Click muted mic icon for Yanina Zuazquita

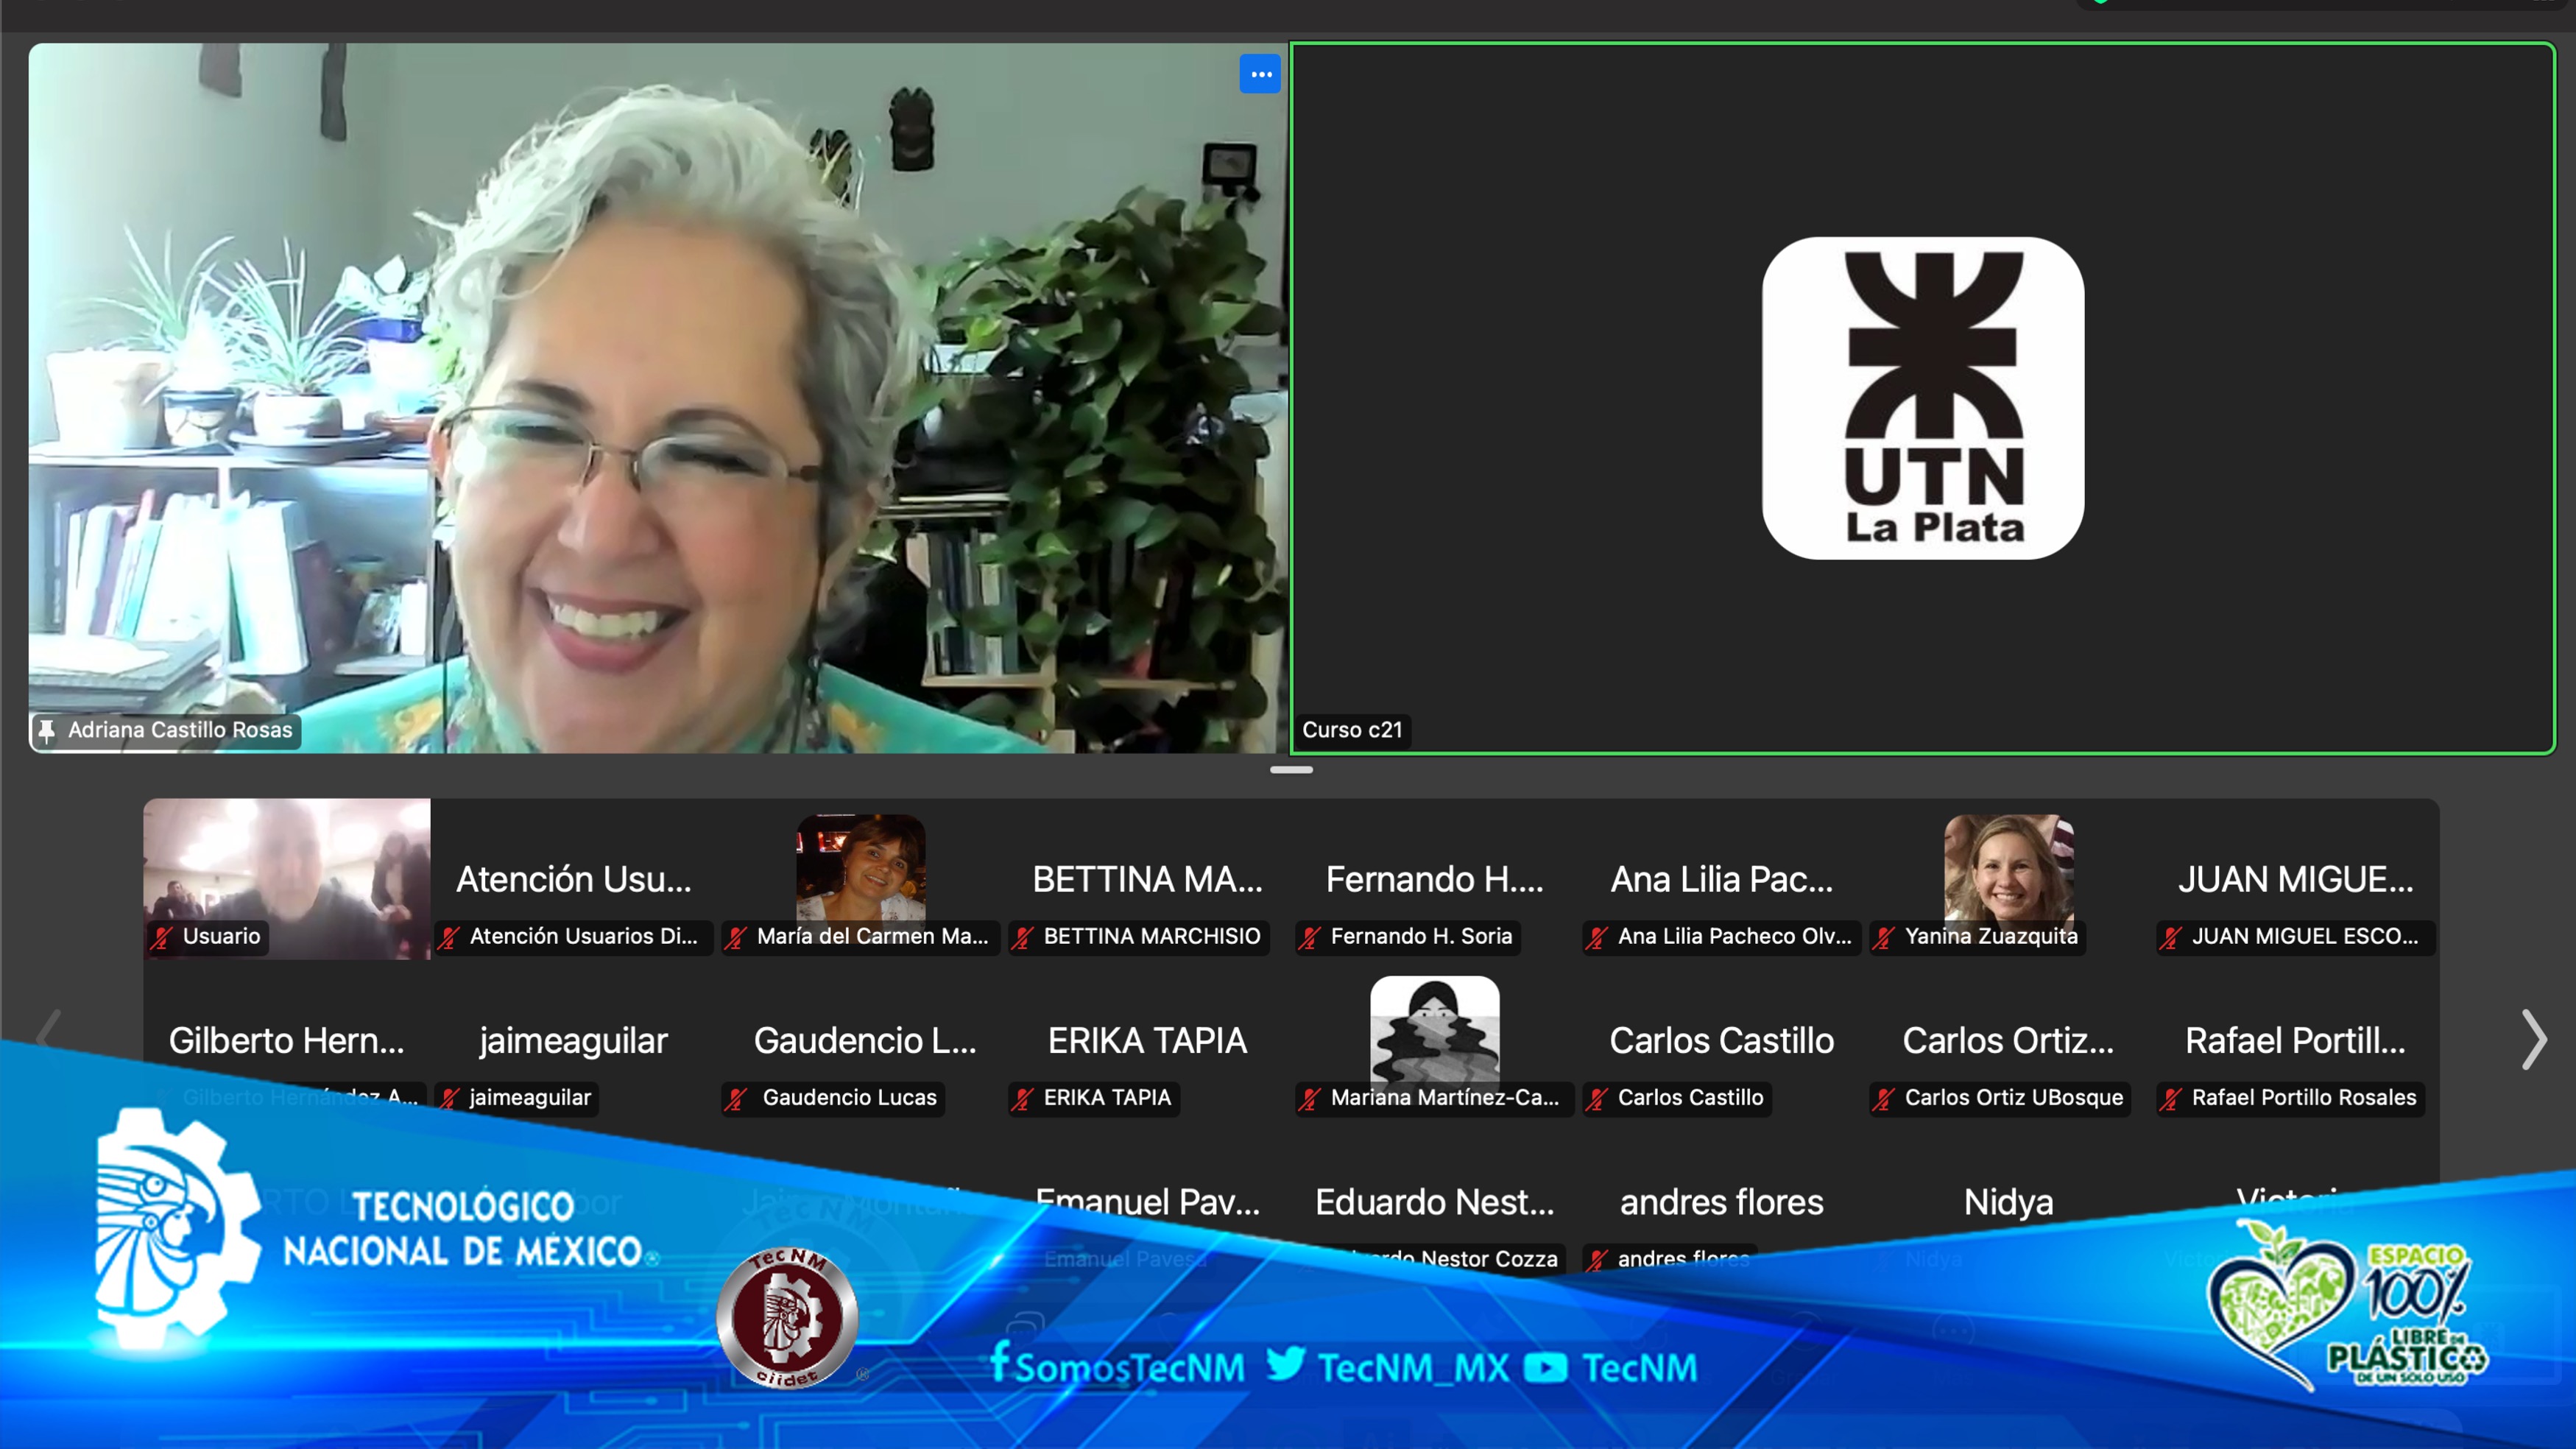pos(1884,937)
